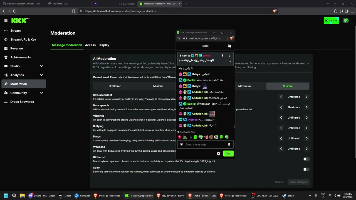The image size is (356, 200).
Task: Open Revenue in the sidebar
Action: point(24,48)
